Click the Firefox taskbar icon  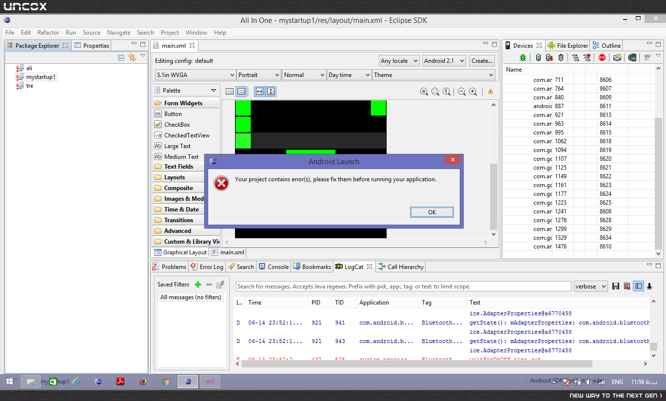[x=143, y=382]
